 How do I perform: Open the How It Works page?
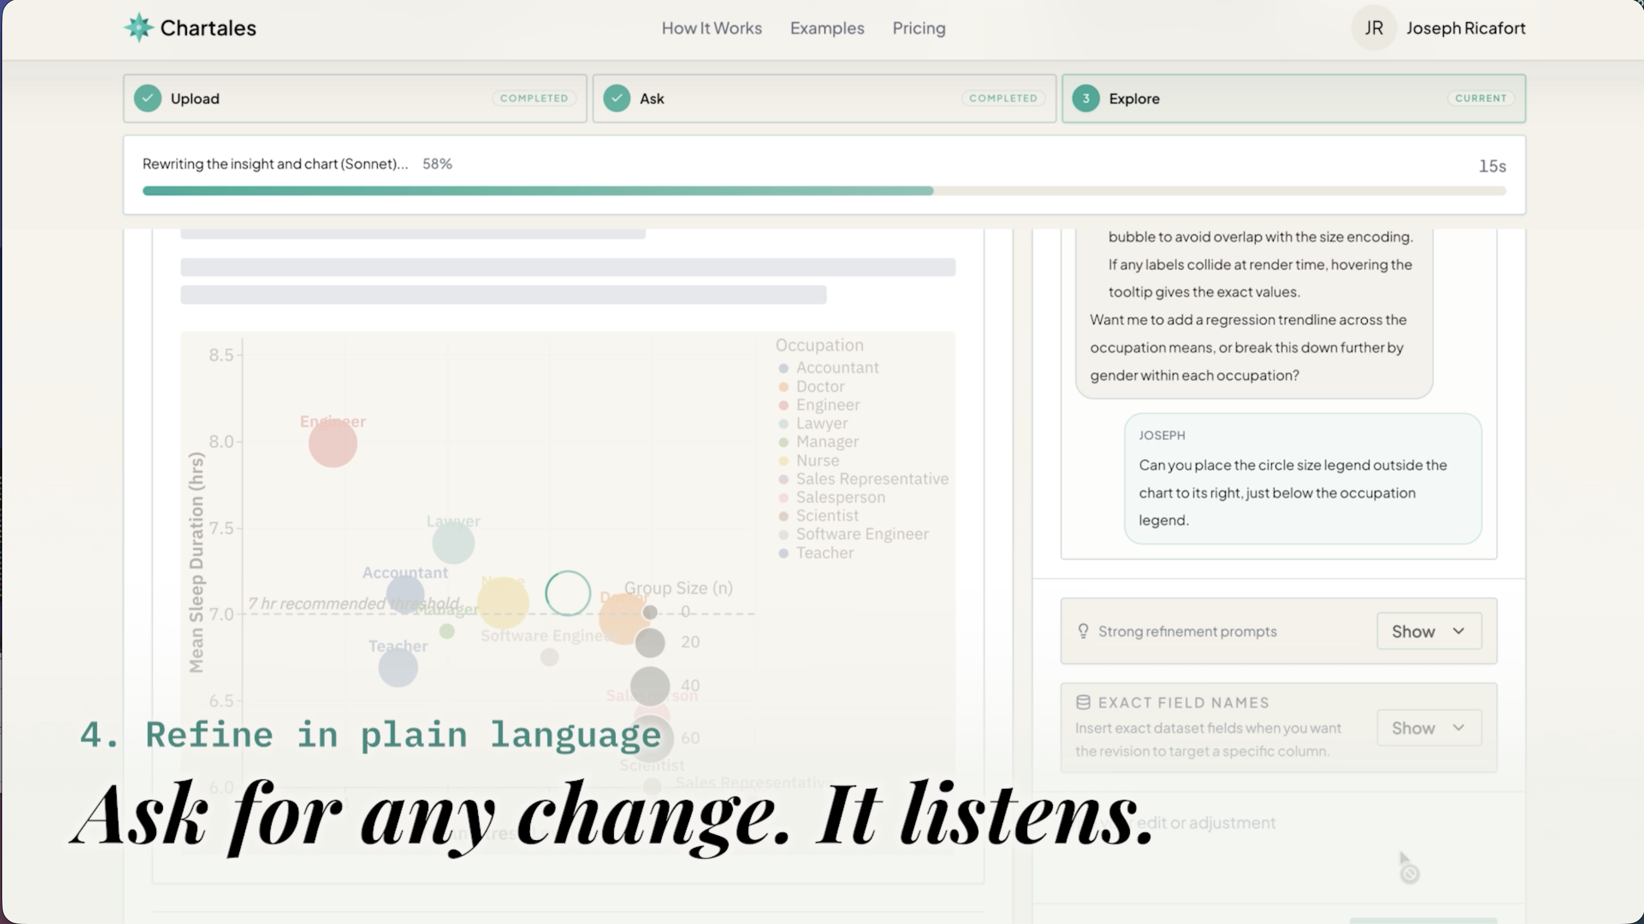tap(712, 28)
